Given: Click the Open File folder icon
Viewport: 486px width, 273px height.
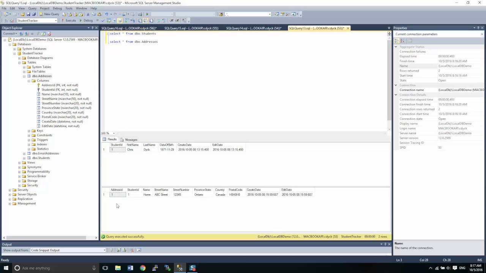Looking at the screenshot, I should [x=22, y=14].
